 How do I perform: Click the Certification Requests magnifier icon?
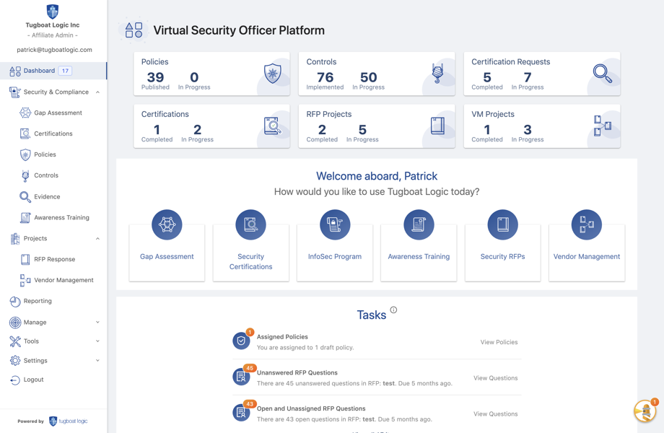(x=602, y=73)
